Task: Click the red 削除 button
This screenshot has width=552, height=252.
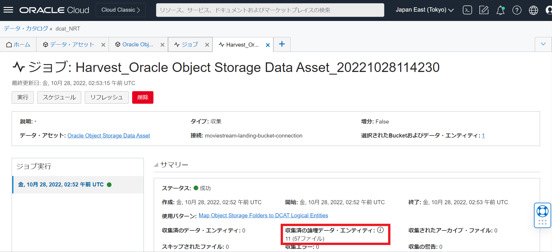Action: click(x=143, y=97)
